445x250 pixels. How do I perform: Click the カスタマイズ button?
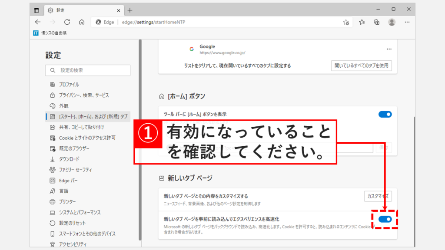point(378,196)
